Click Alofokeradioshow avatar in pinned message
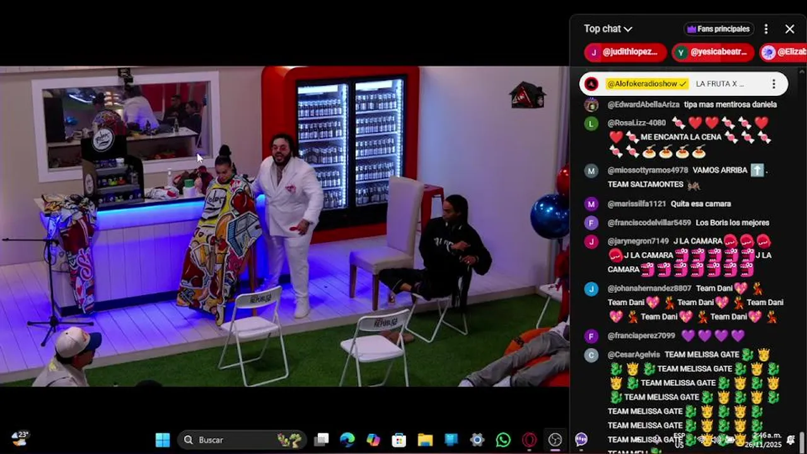The height and width of the screenshot is (454, 807). (591, 84)
